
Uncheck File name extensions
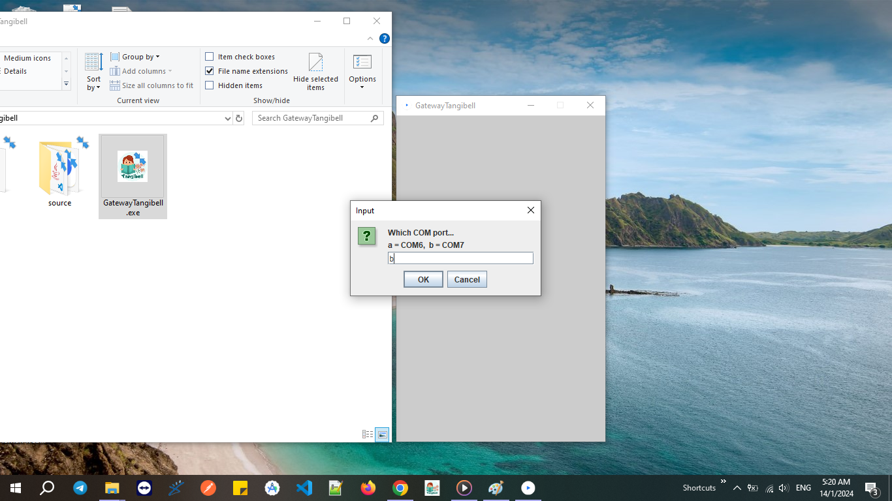click(210, 71)
